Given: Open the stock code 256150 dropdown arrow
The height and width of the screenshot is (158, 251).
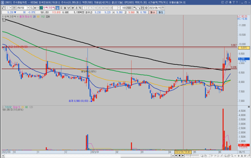Looking at the screenshot, I should pos(28,8).
